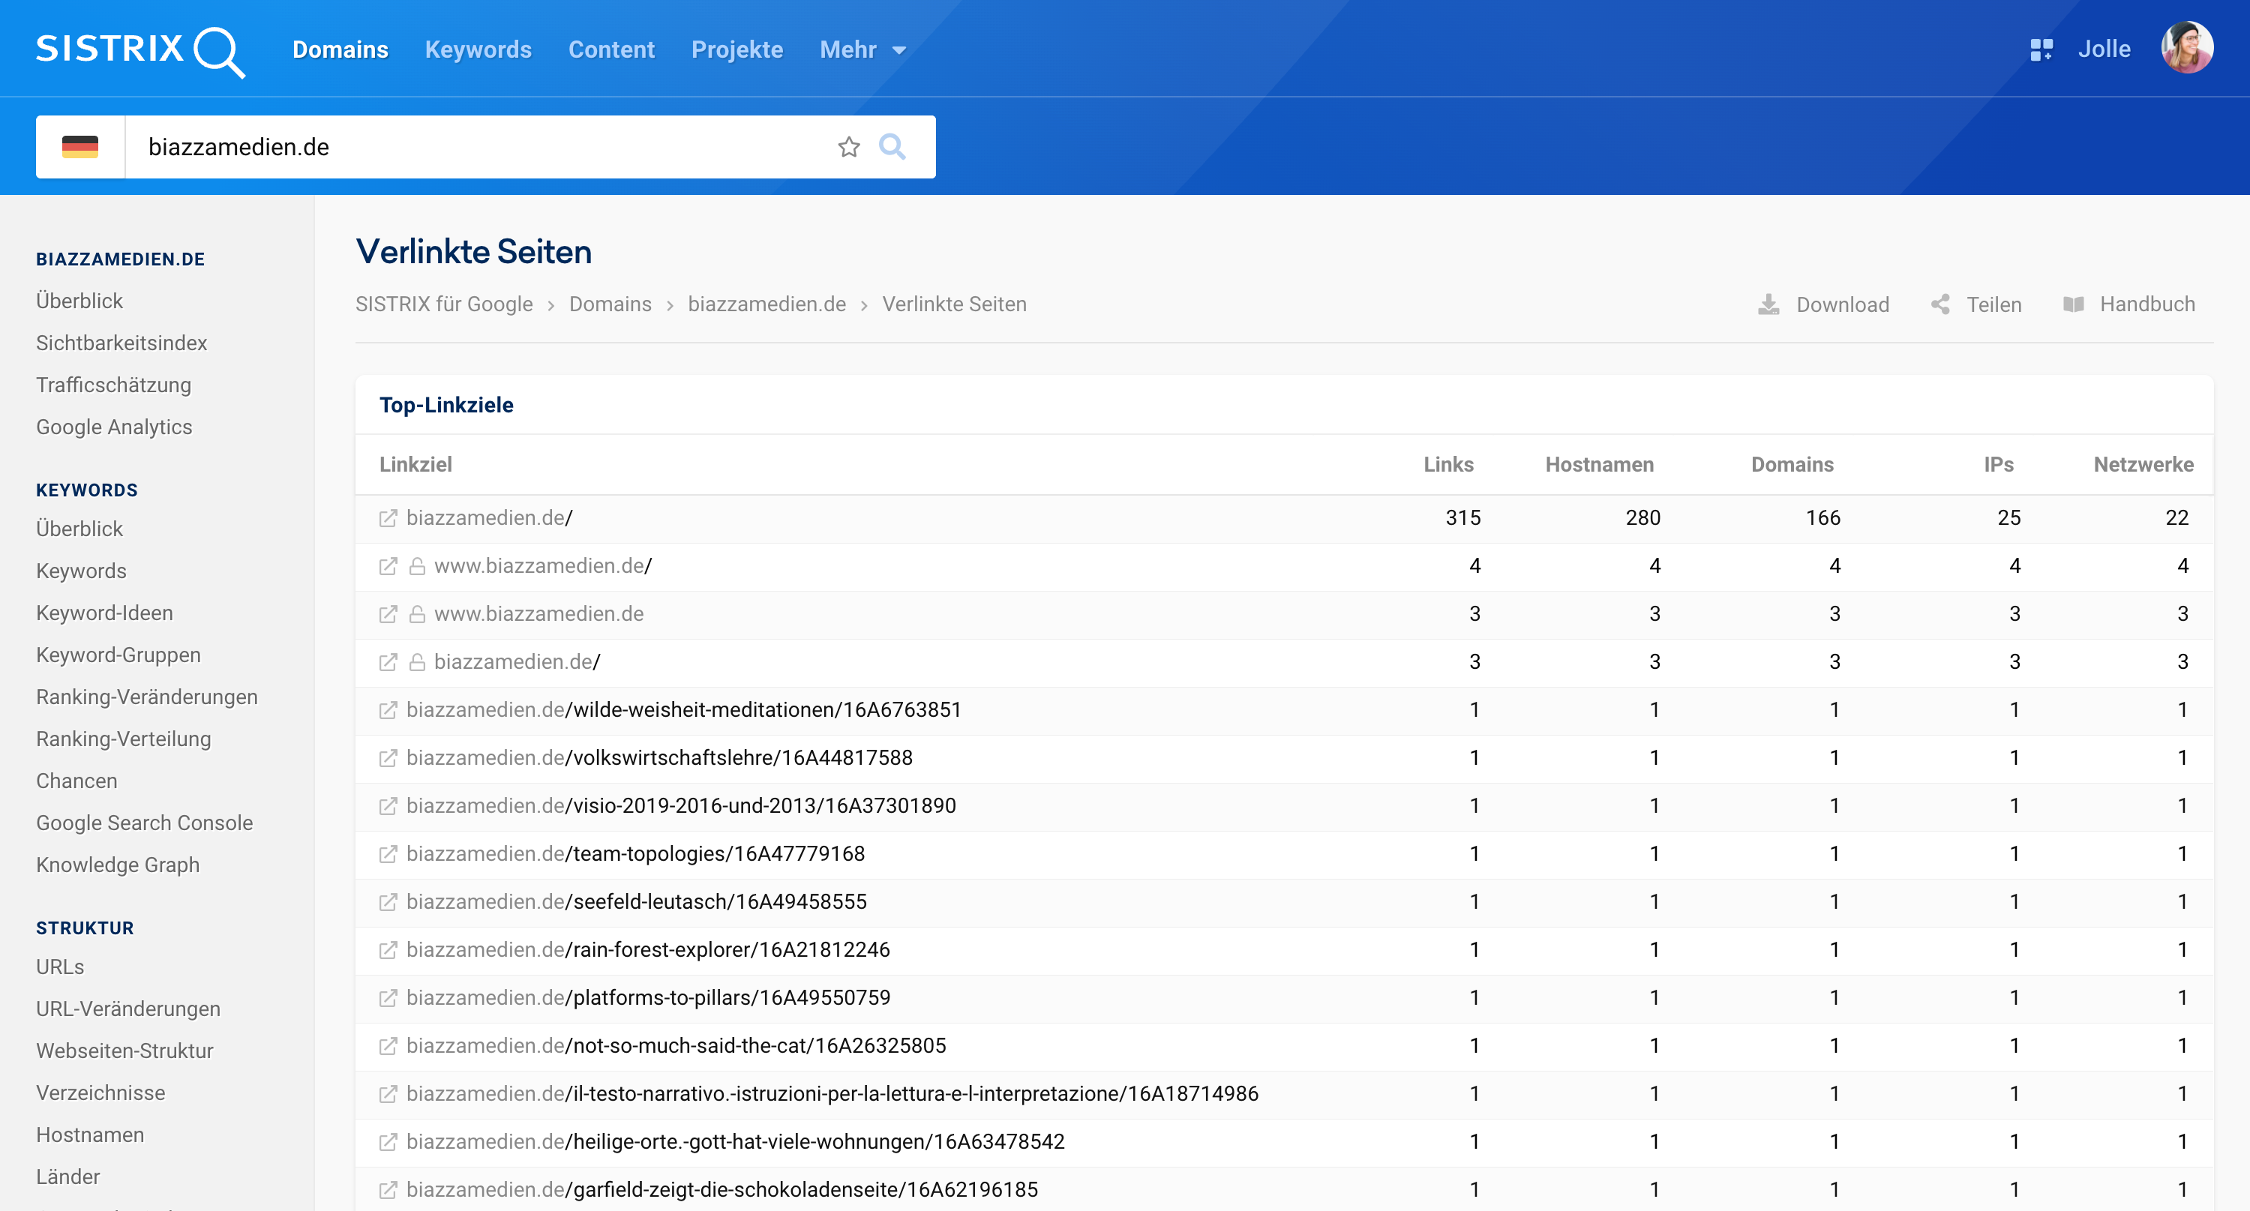Expand the STRUKTUR sidebar section
The height and width of the screenshot is (1211, 2250).
pyautogui.click(x=85, y=928)
